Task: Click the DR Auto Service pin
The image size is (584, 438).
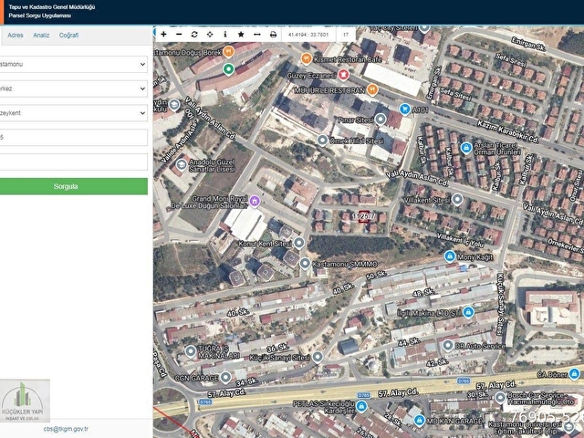Action: tap(448, 346)
